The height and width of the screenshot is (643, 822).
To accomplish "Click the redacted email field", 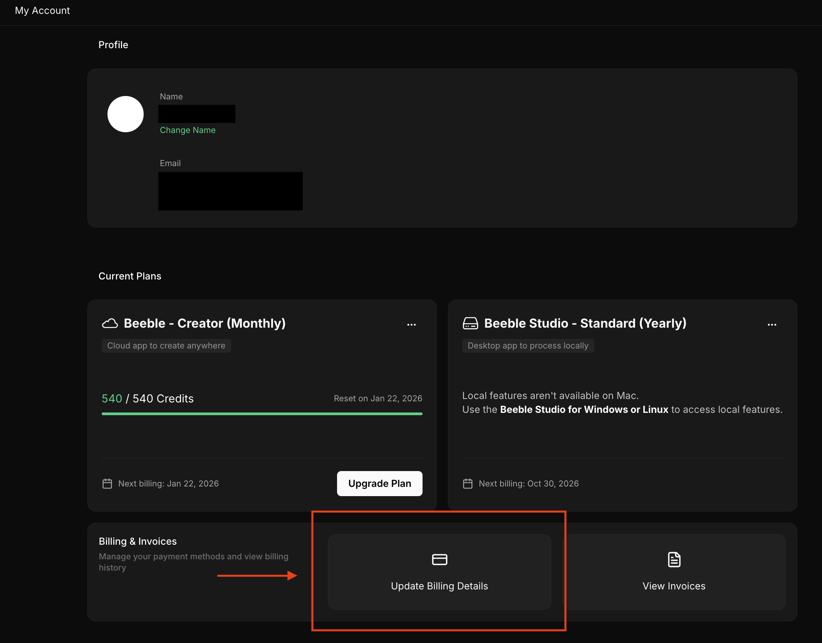I will (x=230, y=191).
